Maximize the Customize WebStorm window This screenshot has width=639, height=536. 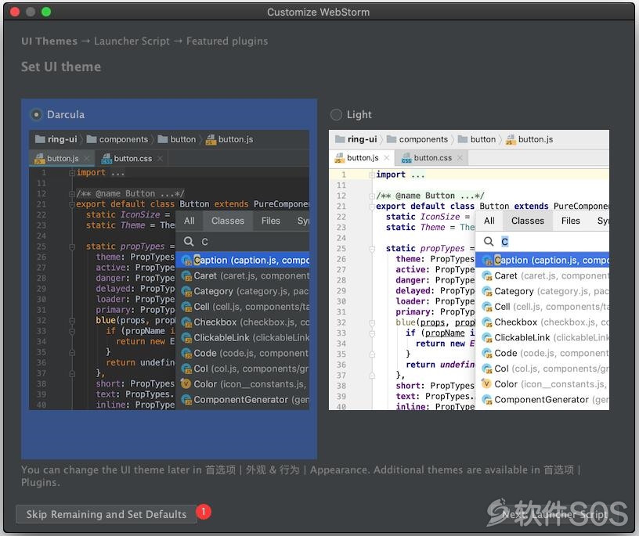[x=46, y=12]
